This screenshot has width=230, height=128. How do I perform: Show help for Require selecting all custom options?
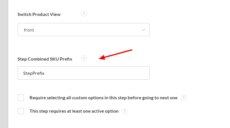pyautogui.click(x=184, y=98)
